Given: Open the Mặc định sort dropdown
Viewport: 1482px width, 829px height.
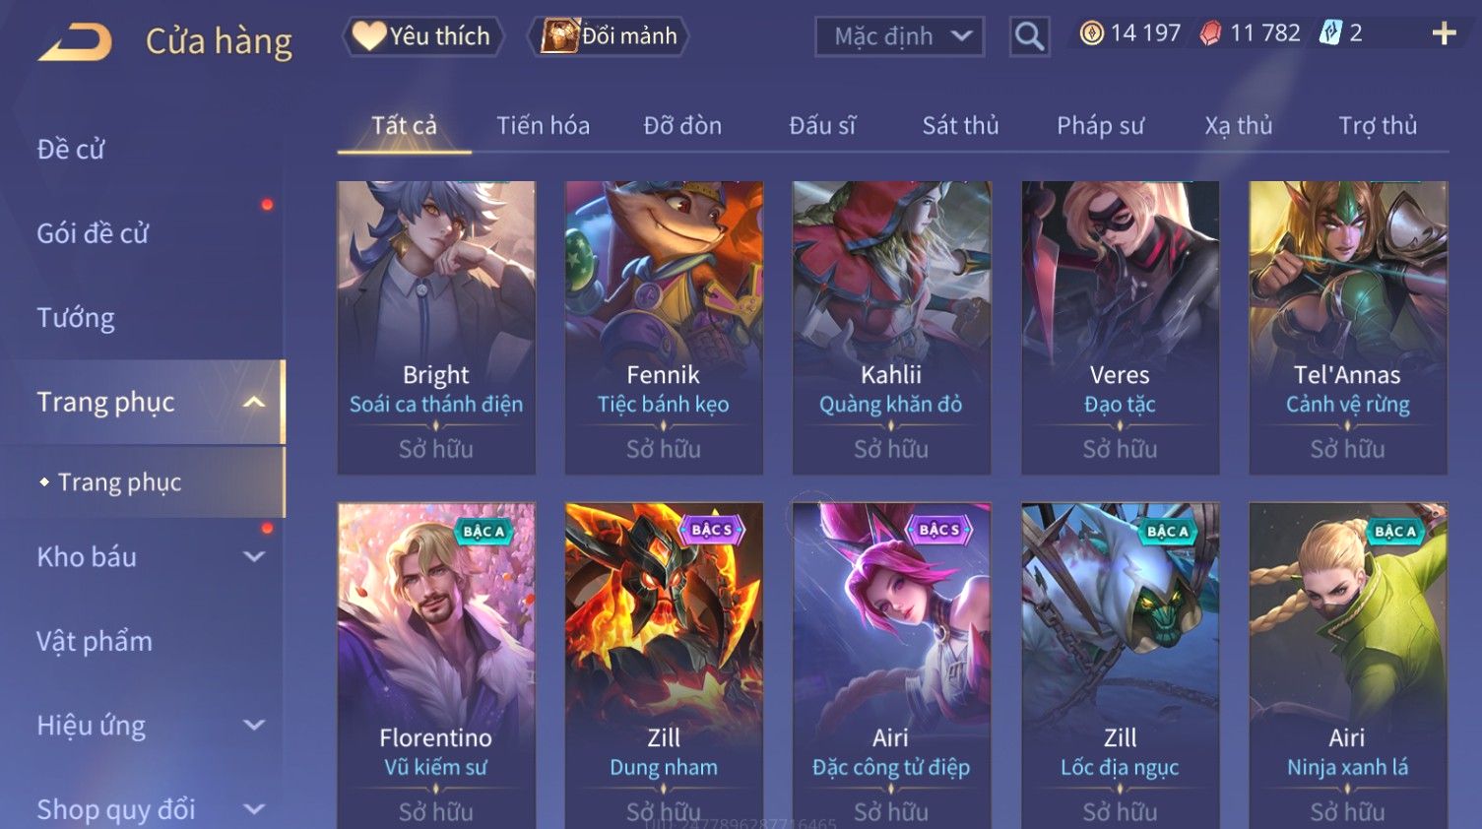Looking at the screenshot, I should pos(900,36).
